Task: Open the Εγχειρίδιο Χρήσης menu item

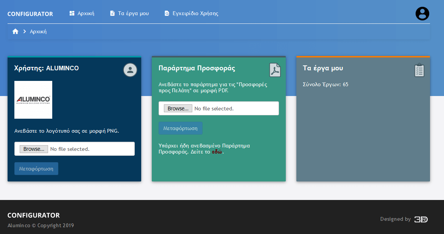Action: tap(195, 14)
